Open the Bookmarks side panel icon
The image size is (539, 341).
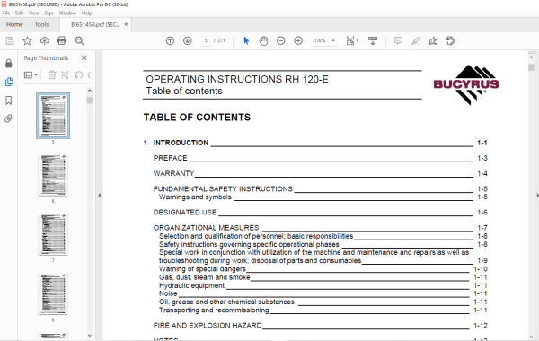coord(9,101)
